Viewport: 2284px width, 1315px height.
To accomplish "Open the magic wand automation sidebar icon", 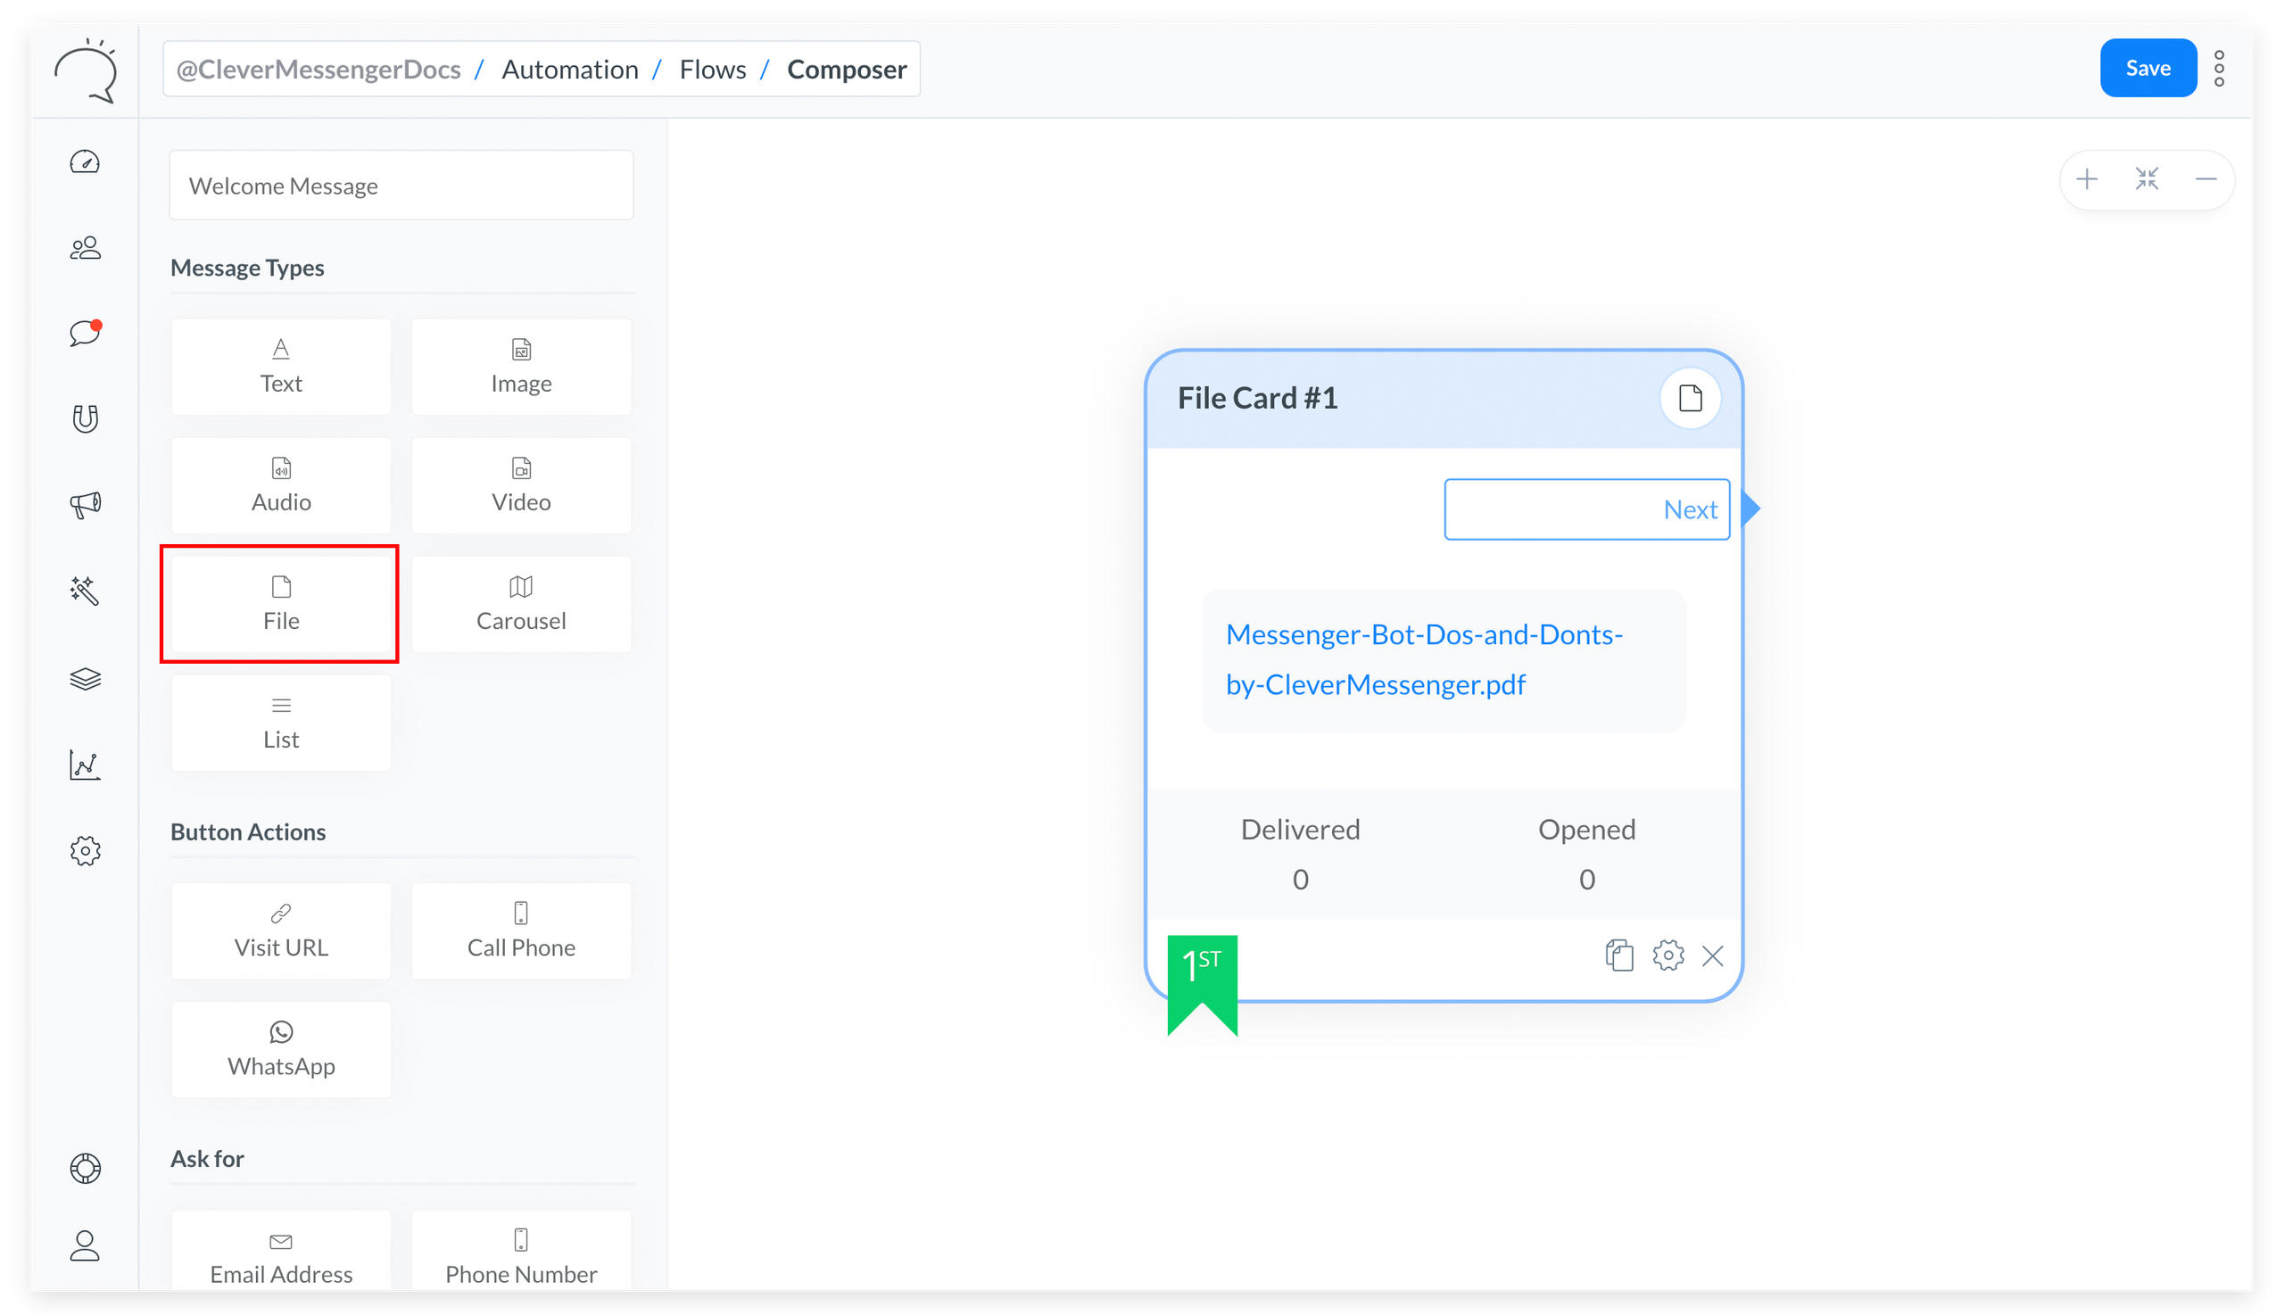I will [x=85, y=591].
